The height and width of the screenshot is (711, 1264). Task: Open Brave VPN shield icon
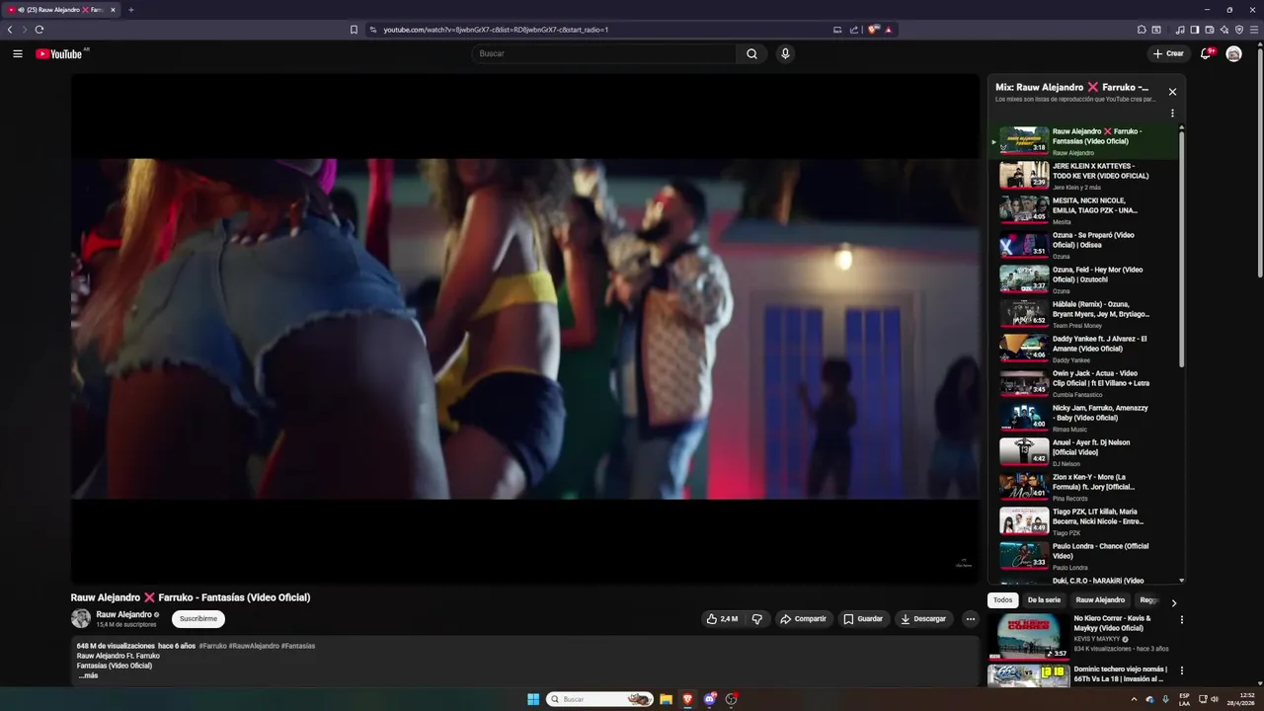pos(1239,30)
